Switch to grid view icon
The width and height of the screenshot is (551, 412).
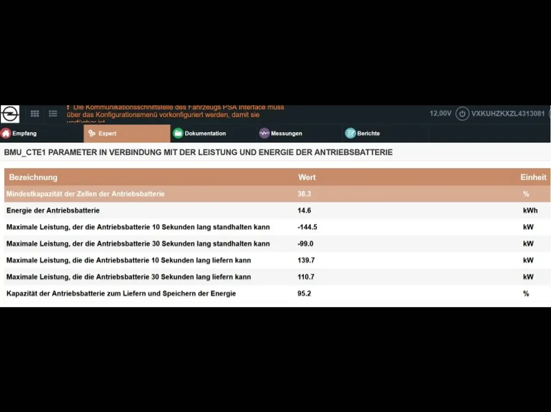click(x=35, y=113)
